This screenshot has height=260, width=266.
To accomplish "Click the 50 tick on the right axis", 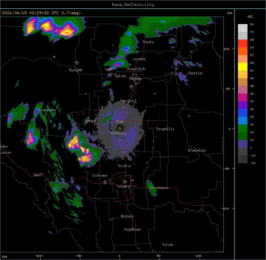I will (x=228, y=89).
